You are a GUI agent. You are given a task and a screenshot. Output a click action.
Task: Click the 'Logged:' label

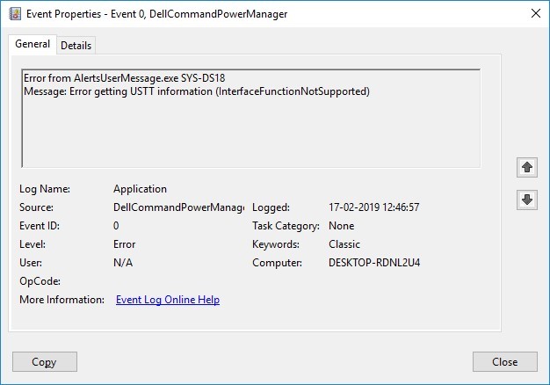pos(271,207)
